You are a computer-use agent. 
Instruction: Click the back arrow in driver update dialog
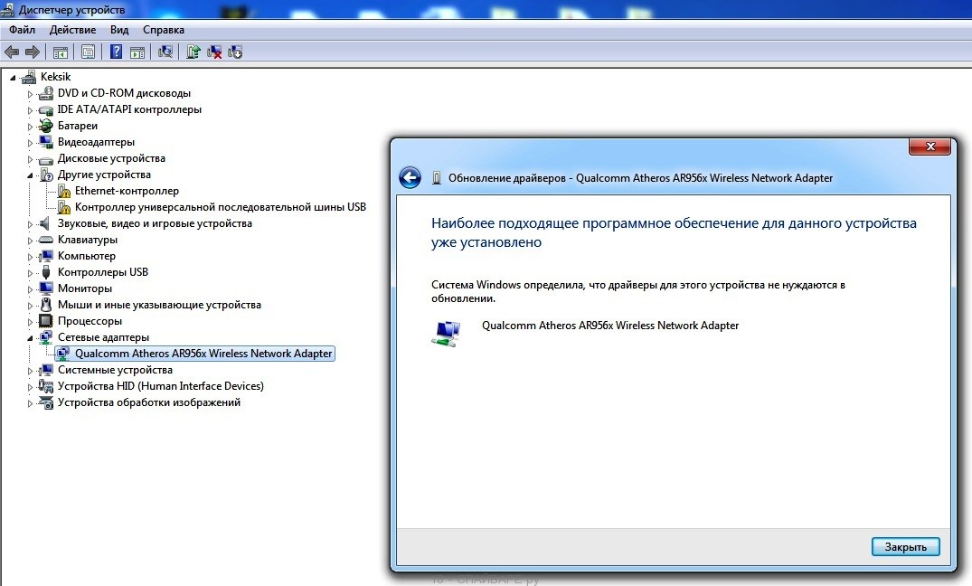pos(410,178)
